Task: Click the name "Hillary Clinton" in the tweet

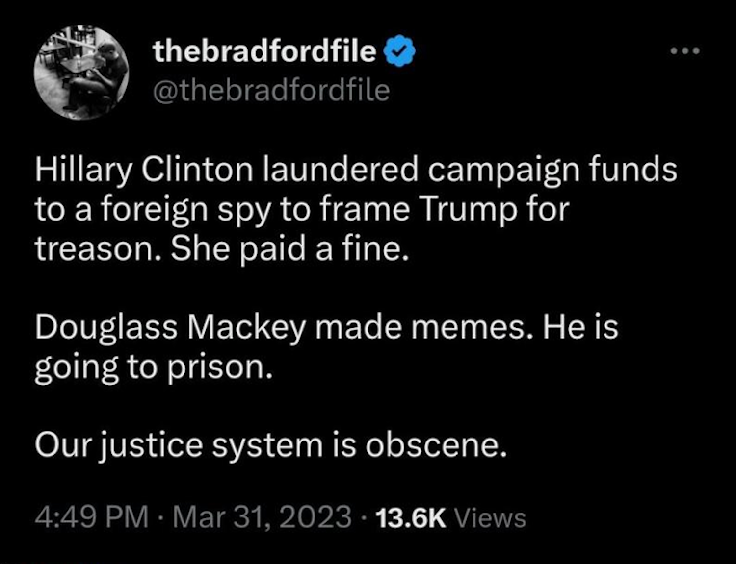Action: (143, 170)
